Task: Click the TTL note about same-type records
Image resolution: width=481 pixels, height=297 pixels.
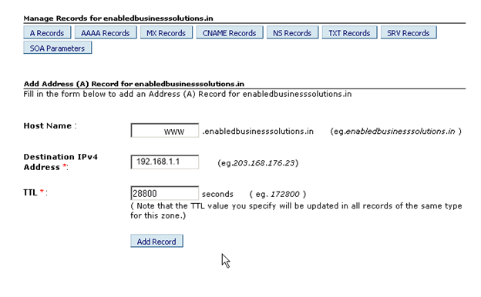Action: pos(296,211)
